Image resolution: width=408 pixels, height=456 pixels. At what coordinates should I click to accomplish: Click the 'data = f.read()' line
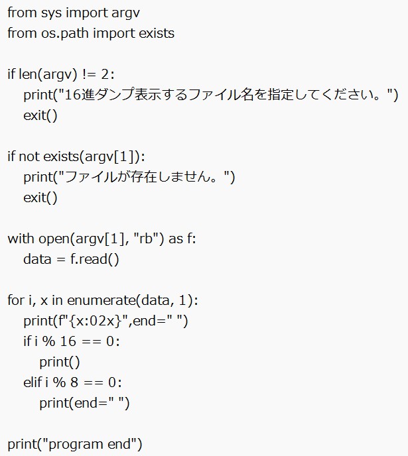pyautogui.click(x=71, y=259)
